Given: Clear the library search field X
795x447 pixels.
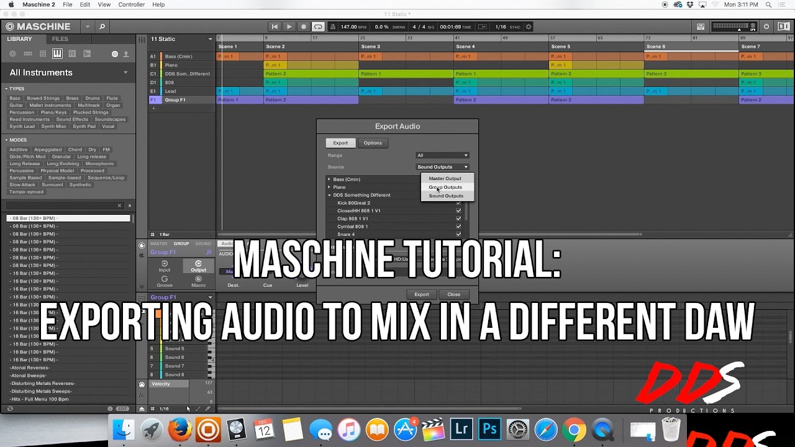Looking at the screenshot, I should tap(120, 205).
